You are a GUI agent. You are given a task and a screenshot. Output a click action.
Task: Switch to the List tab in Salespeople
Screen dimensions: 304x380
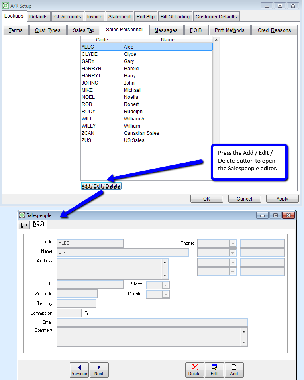[x=24, y=225]
